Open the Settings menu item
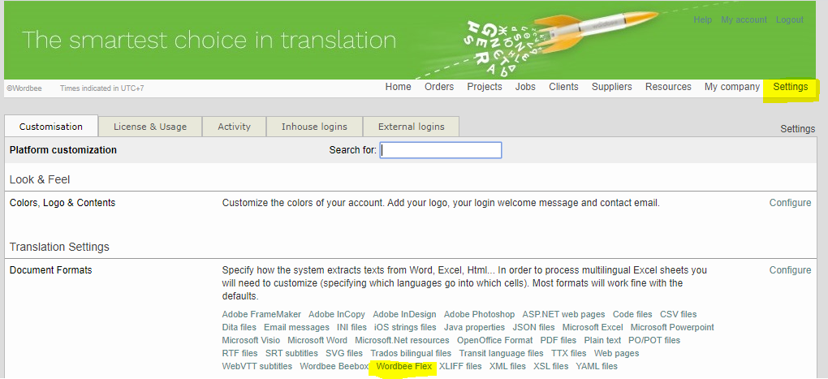The image size is (828, 379). click(x=790, y=87)
